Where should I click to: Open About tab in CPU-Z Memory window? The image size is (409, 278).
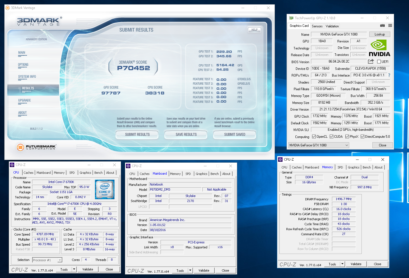(x=379, y=167)
